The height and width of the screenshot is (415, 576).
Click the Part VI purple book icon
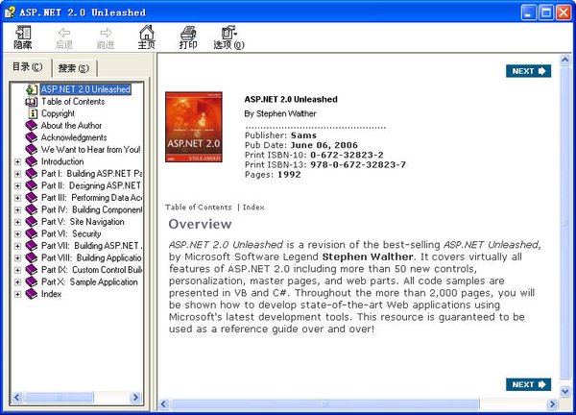pos(32,233)
